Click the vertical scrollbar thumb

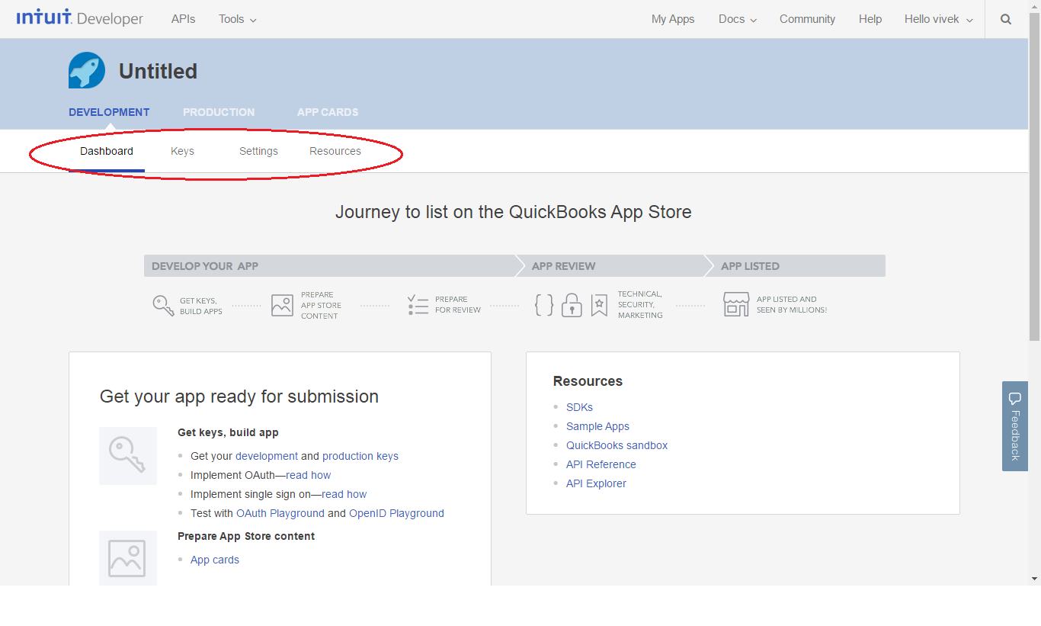tap(1034, 176)
